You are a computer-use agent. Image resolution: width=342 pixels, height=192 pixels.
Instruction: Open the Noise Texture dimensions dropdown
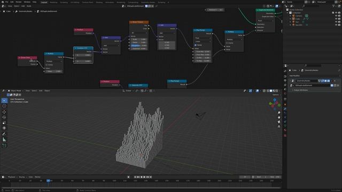point(139,33)
